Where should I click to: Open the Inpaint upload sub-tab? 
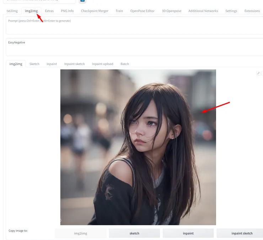[103, 64]
